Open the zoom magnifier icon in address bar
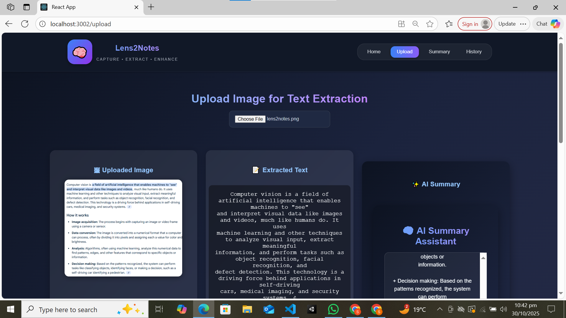 tap(415, 24)
